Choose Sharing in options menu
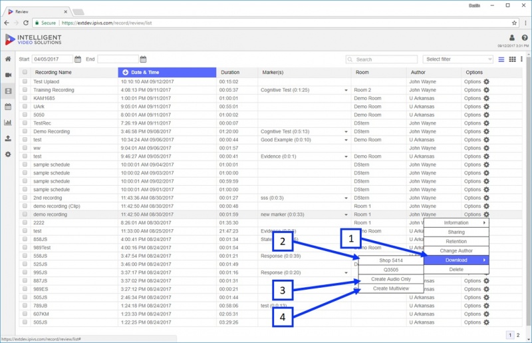 456,232
